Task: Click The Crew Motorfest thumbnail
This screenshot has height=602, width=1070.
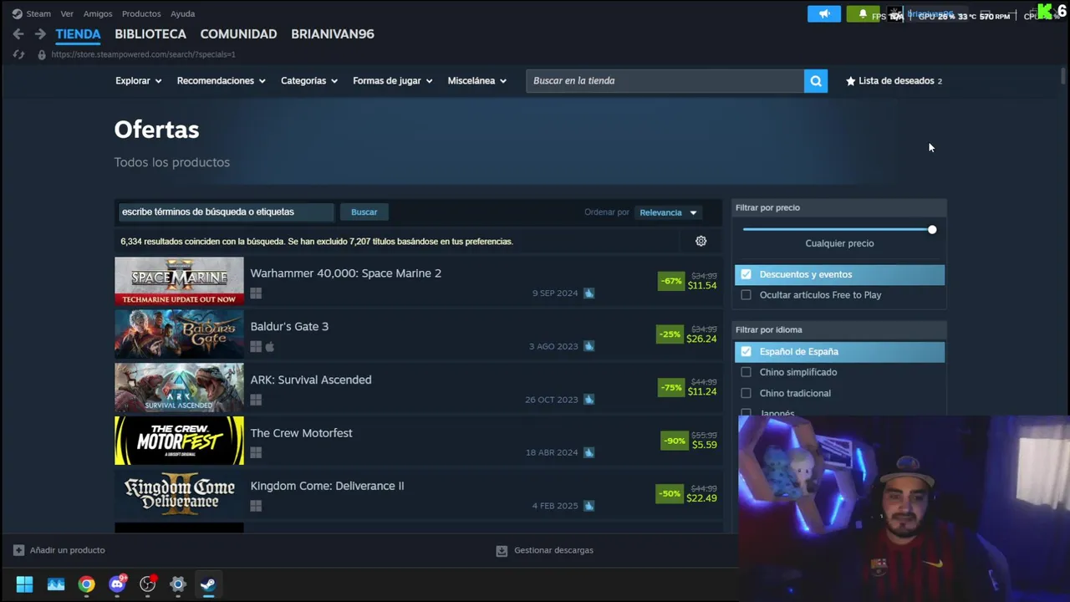Action: [x=179, y=441]
